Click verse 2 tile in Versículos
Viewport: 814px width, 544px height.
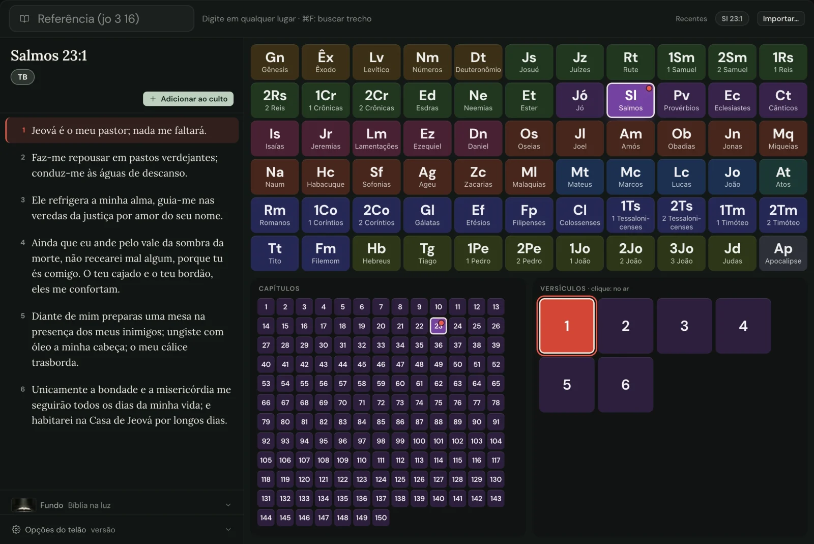[x=625, y=326]
